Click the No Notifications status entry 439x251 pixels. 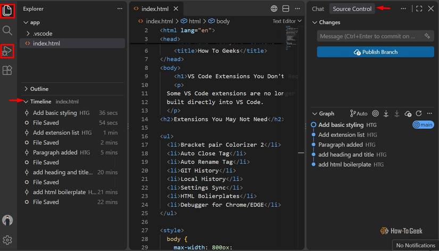[416, 245]
